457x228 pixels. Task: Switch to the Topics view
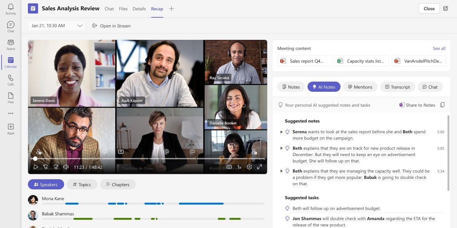(82, 184)
